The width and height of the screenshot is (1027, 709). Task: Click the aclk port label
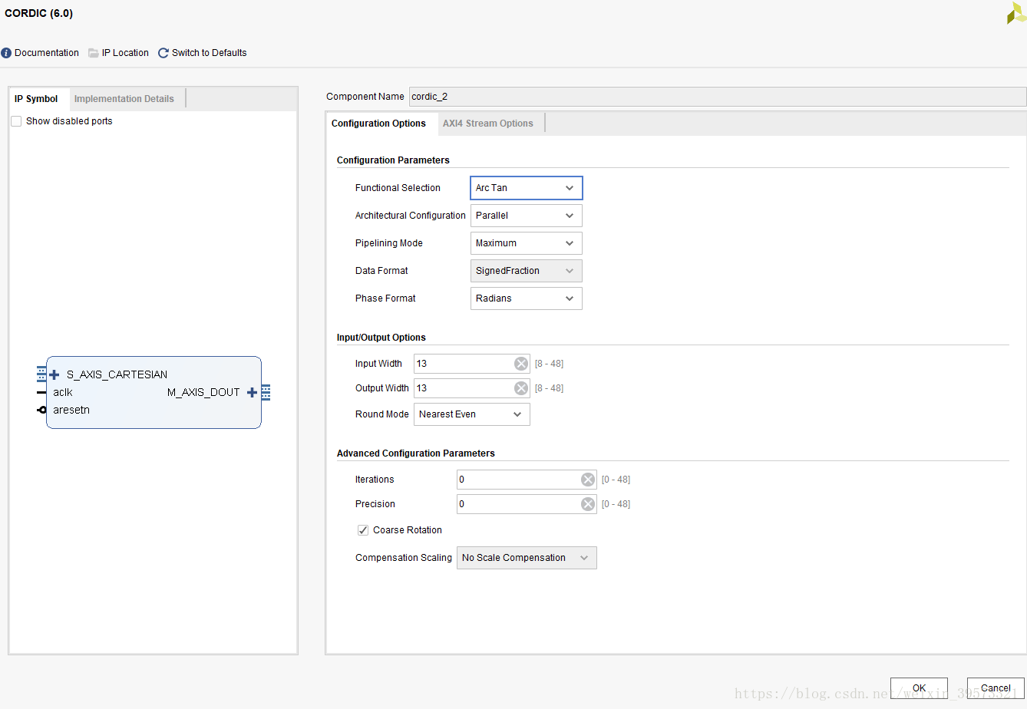(x=63, y=392)
